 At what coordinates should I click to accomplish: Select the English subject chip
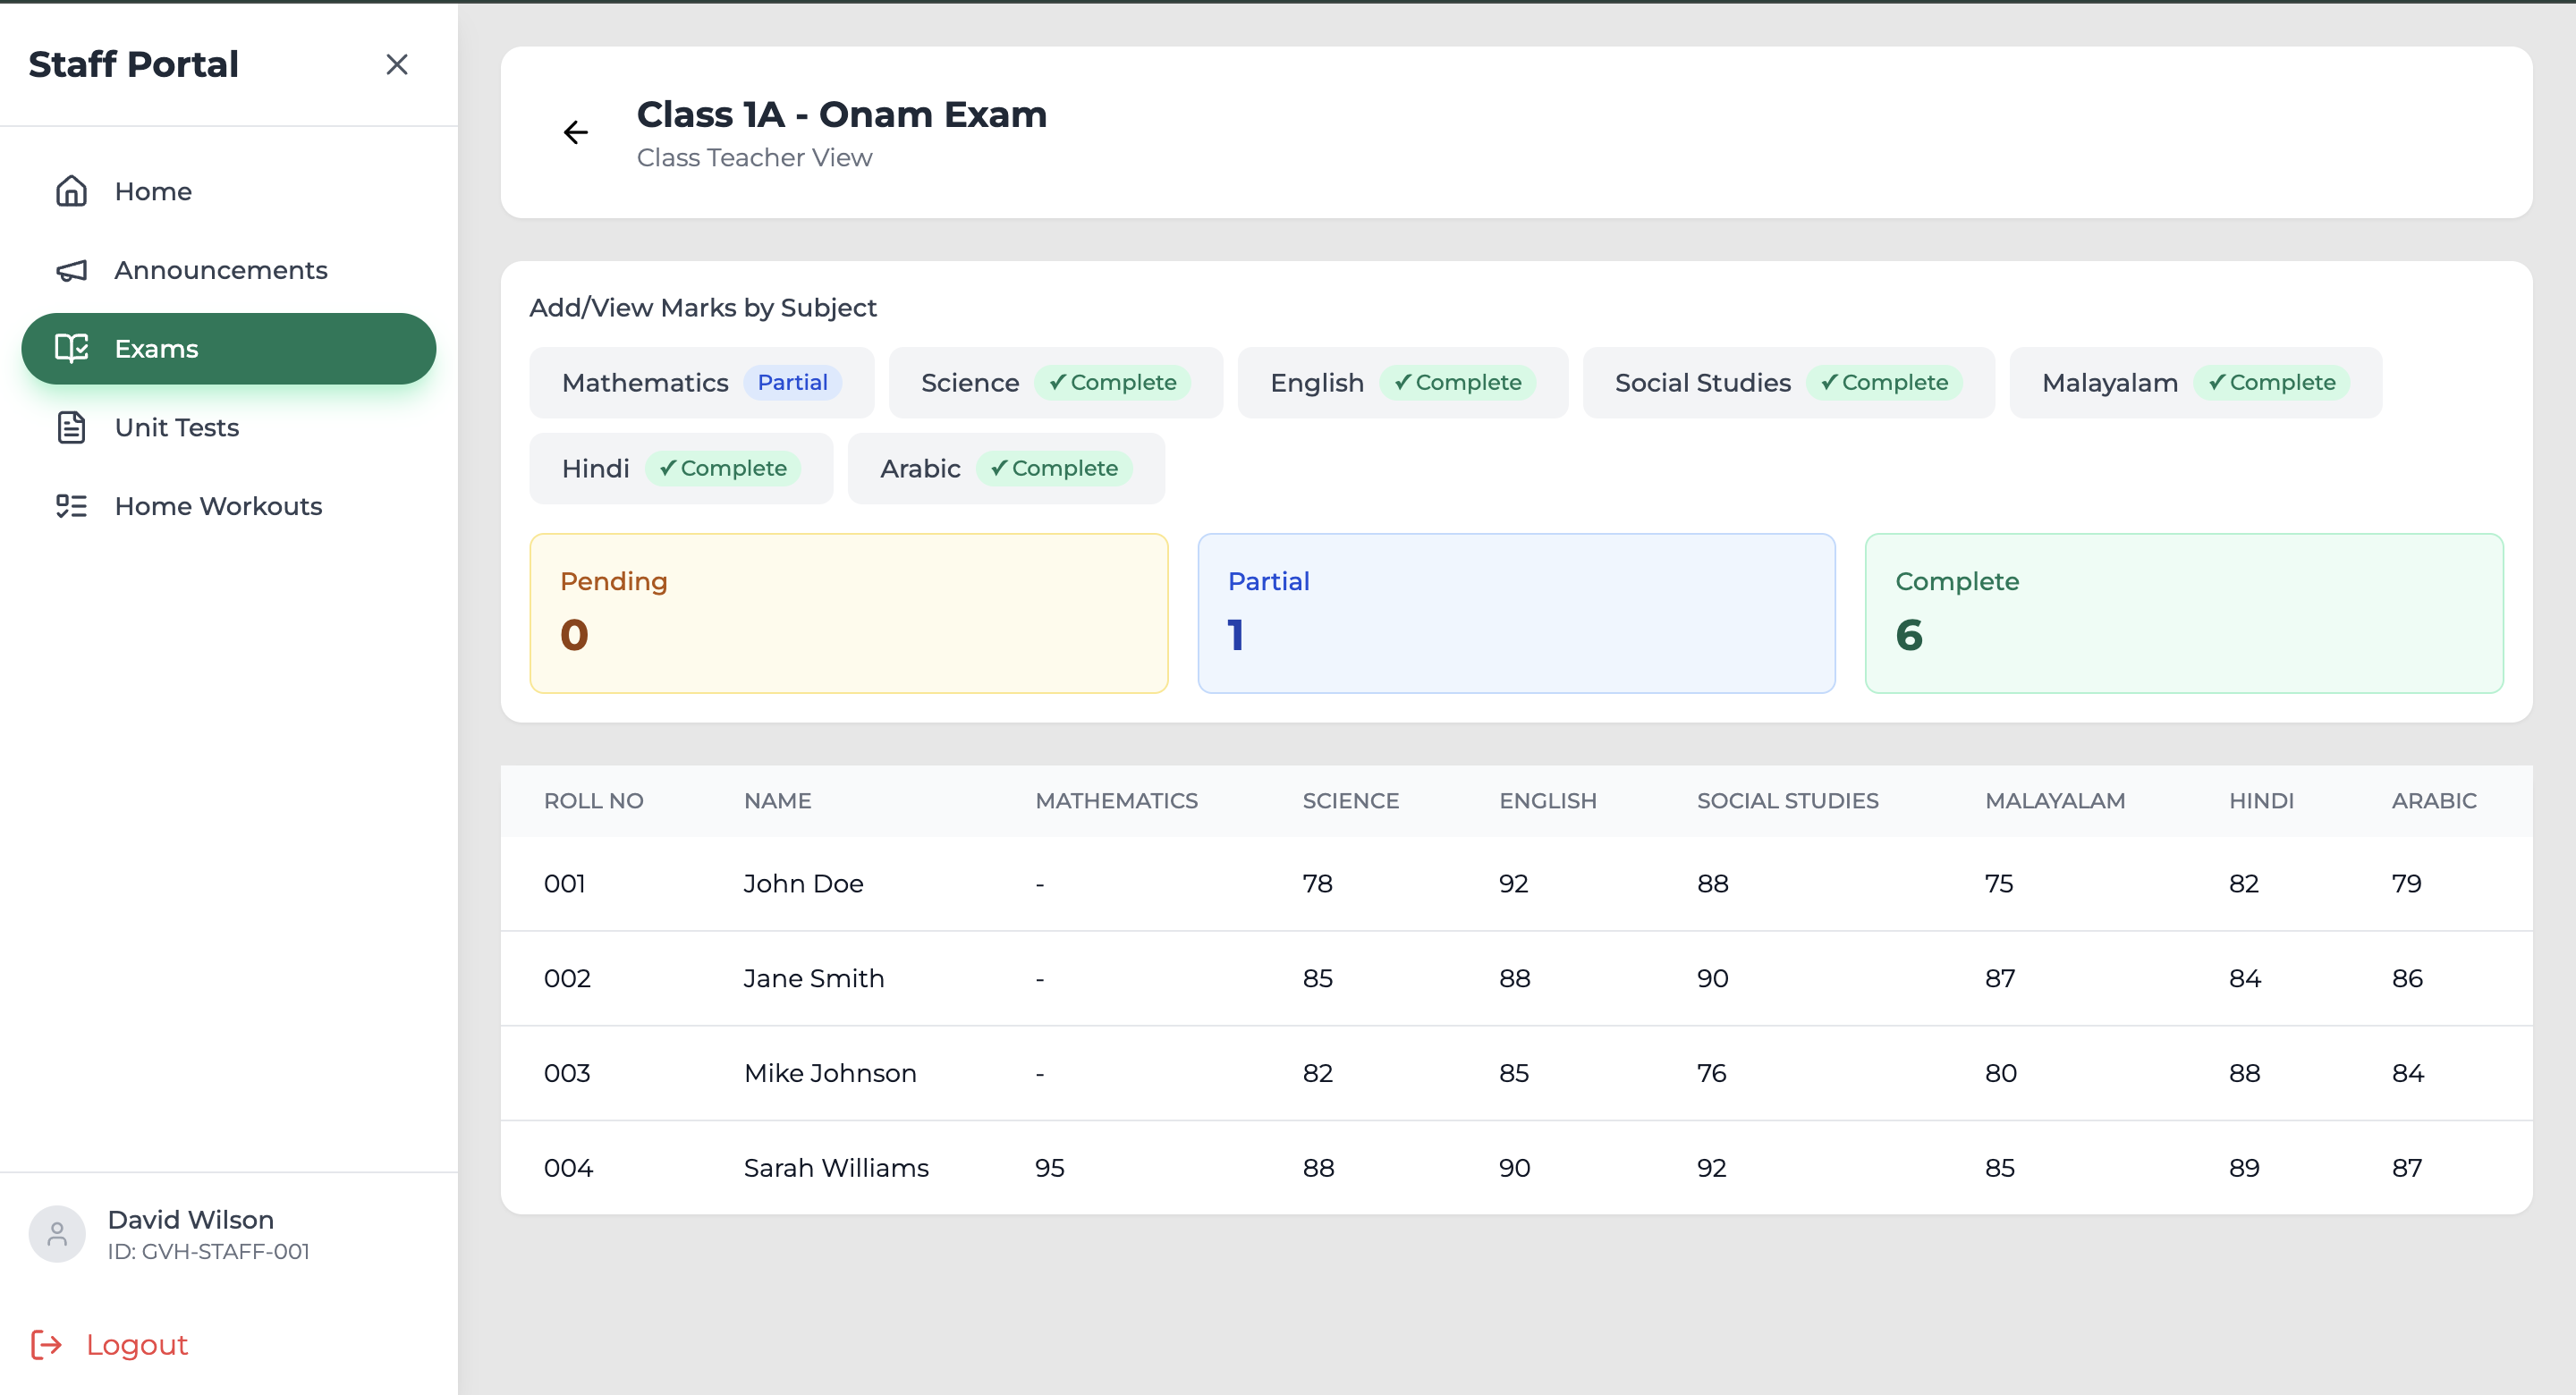pos(1402,383)
